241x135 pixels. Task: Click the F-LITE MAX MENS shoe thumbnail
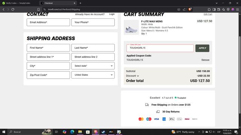click(131, 27)
